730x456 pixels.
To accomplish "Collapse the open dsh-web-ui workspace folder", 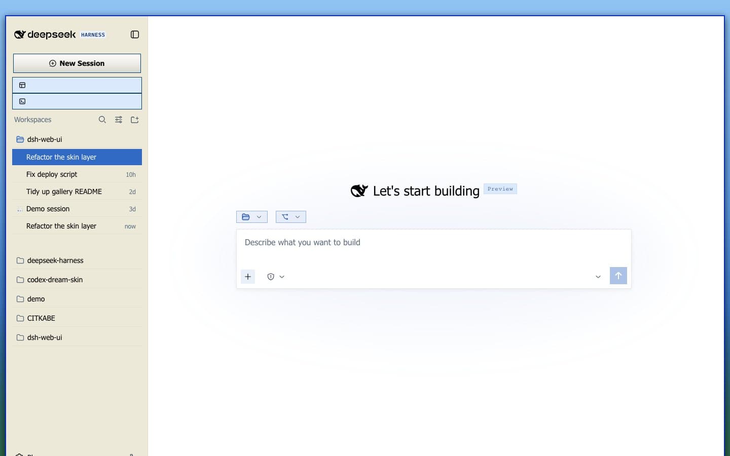I will [77, 139].
